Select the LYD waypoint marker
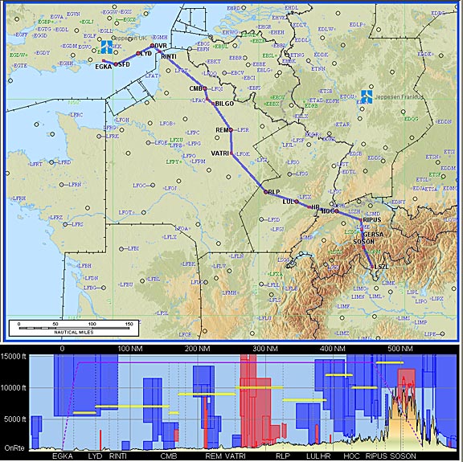The width and height of the screenshot is (463, 462). (x=138, y=54)
